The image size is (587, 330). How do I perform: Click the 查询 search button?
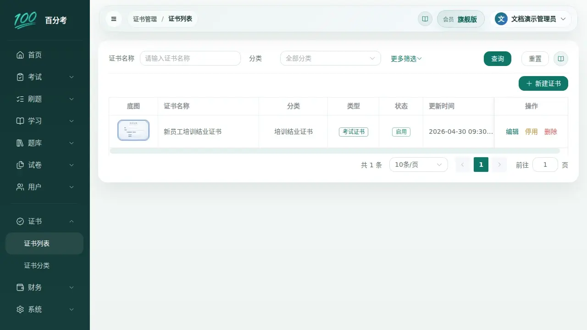click(x=498, y=59)
